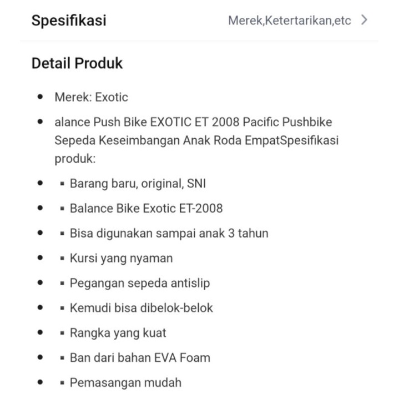
Task: Expand the Spesifikasi chevron arrow
Action: (364, 21)
